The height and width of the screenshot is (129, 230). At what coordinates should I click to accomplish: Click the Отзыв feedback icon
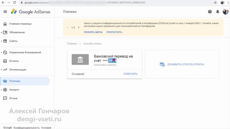pos(5,98)
